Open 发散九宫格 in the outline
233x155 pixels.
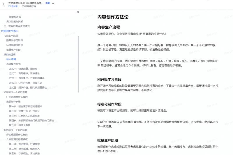pyautogui.click(x=15, y=17)
